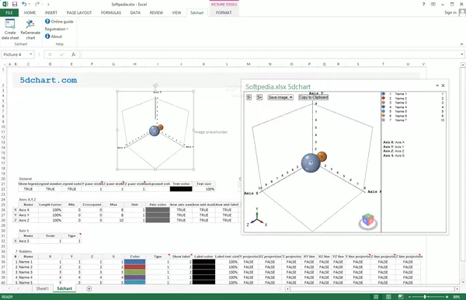Switch to the PAGE LAYOUT ribbon tab

tap(79, 12)
